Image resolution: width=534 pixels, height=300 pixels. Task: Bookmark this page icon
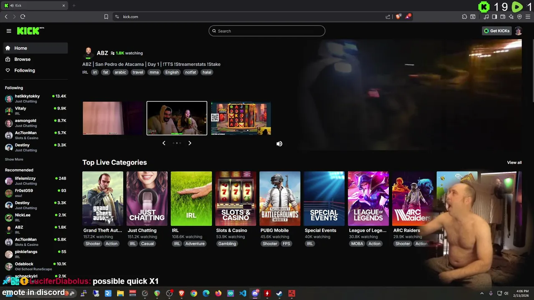coord(106,17)
